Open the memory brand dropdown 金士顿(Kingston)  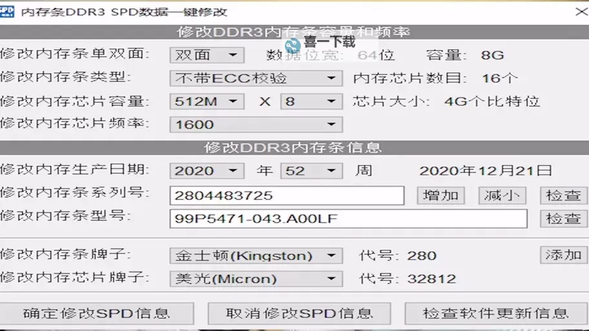(x=256, y=256)
